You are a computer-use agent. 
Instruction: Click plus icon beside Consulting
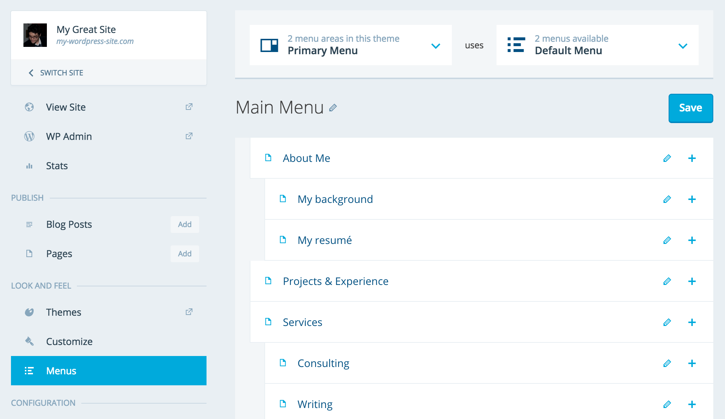tap(692, 363)
